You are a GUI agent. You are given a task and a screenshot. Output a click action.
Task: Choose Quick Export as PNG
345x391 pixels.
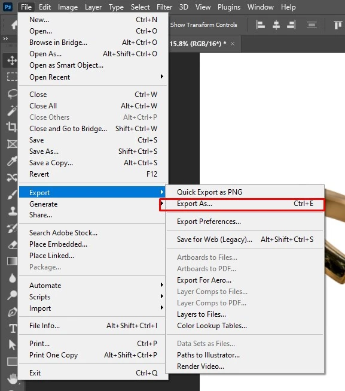click(245, 192)
